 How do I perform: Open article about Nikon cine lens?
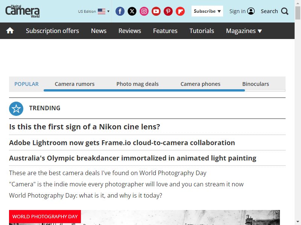[x=84, y=127]
